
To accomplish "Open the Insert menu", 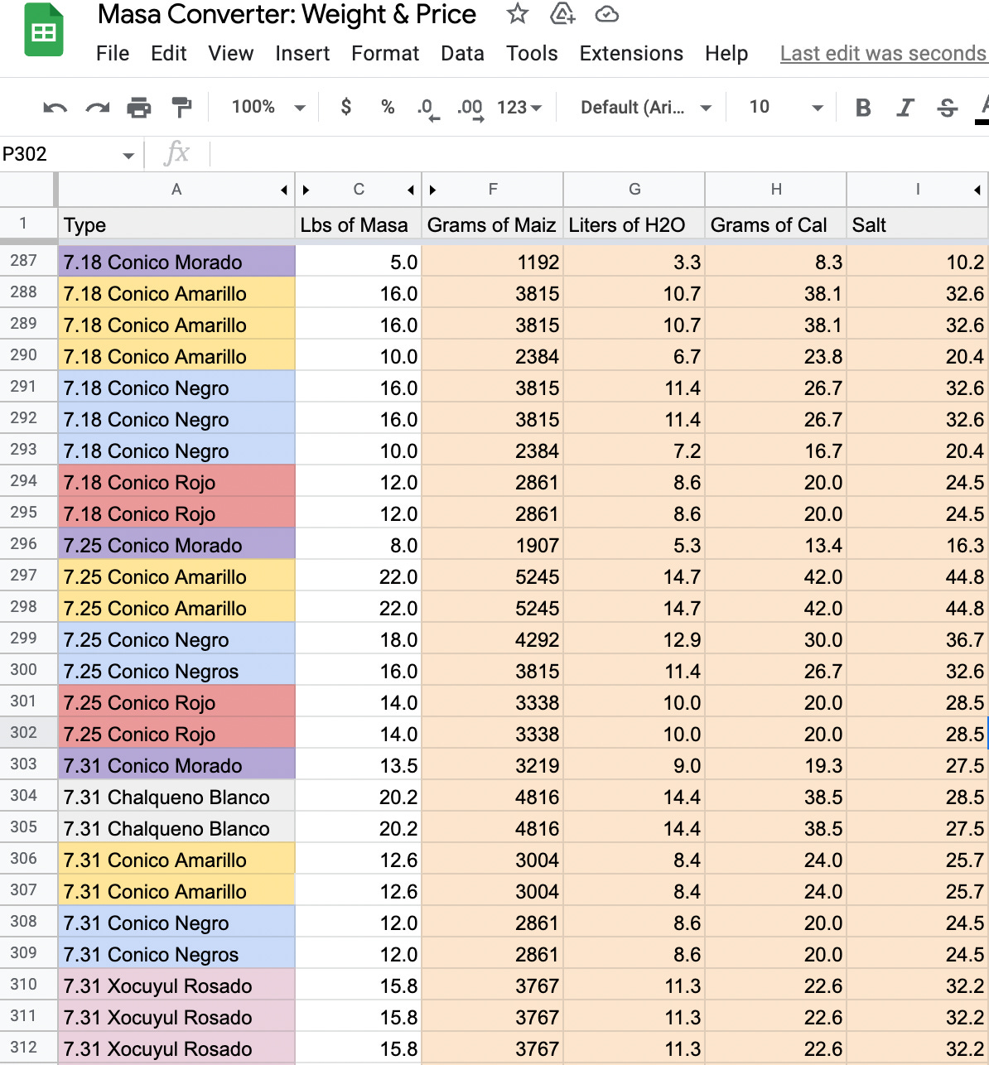I will click(302, 53).
